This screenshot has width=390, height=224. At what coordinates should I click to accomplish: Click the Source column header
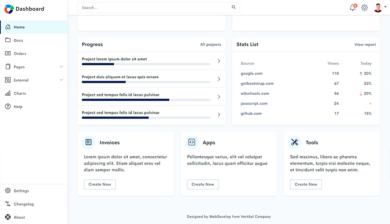coord(247,64)
